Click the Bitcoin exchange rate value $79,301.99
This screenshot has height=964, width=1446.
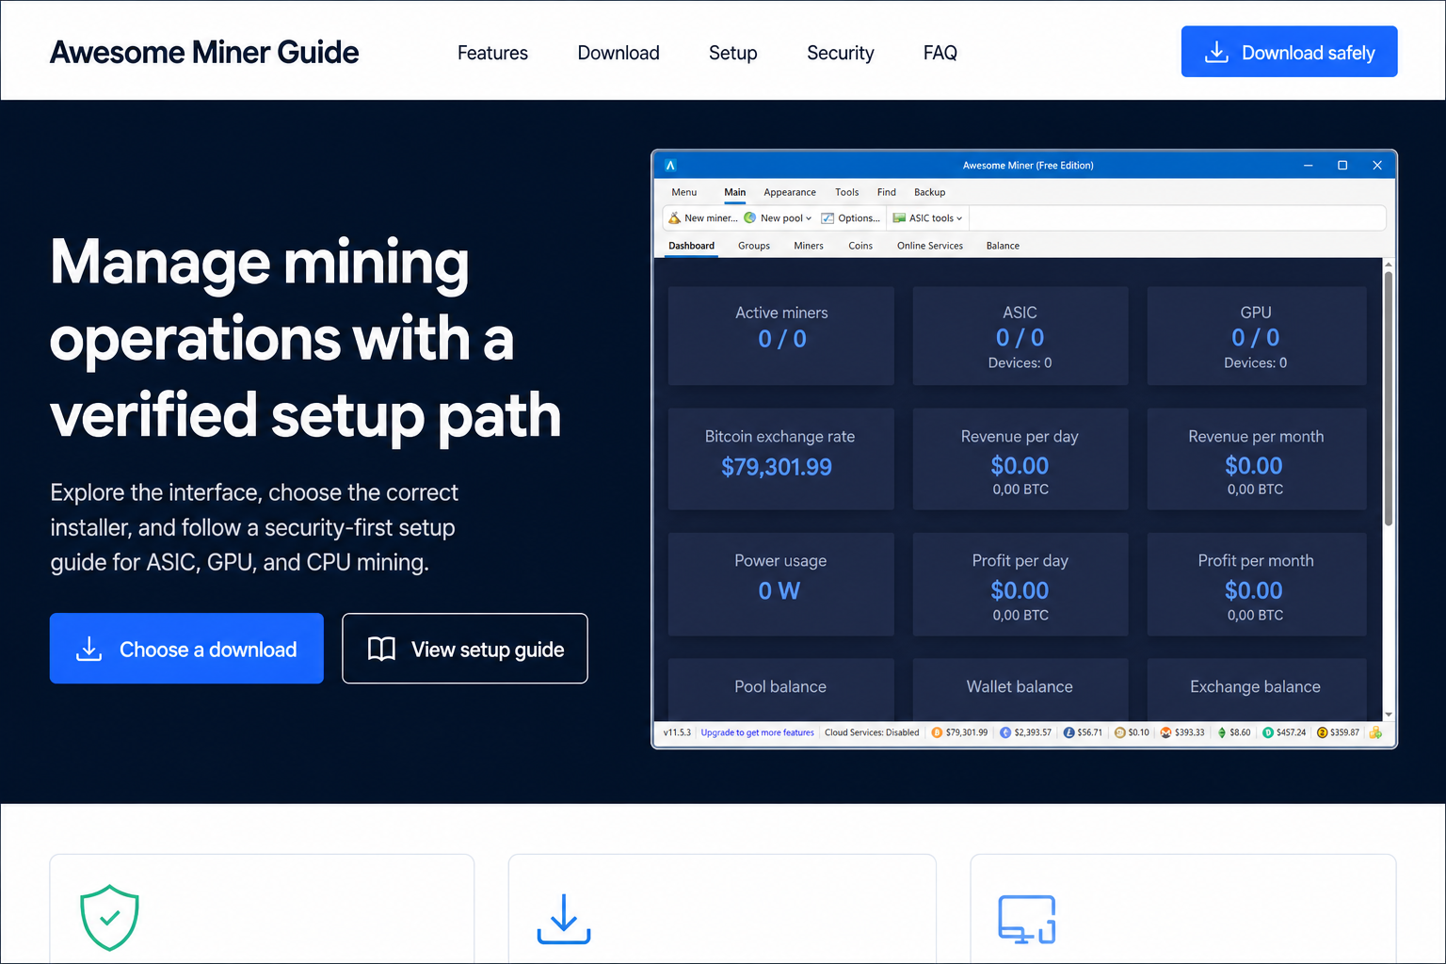click(x=777, y=467)
